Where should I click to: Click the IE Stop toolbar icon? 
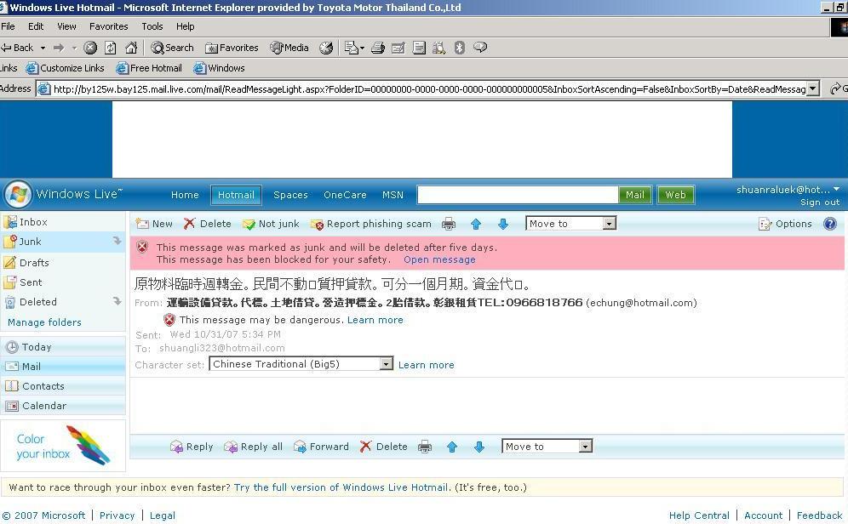90,48
